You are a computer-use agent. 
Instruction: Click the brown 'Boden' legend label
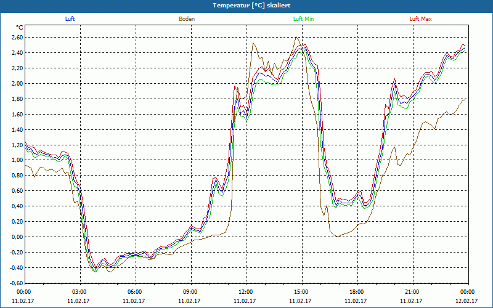point(187,19)
